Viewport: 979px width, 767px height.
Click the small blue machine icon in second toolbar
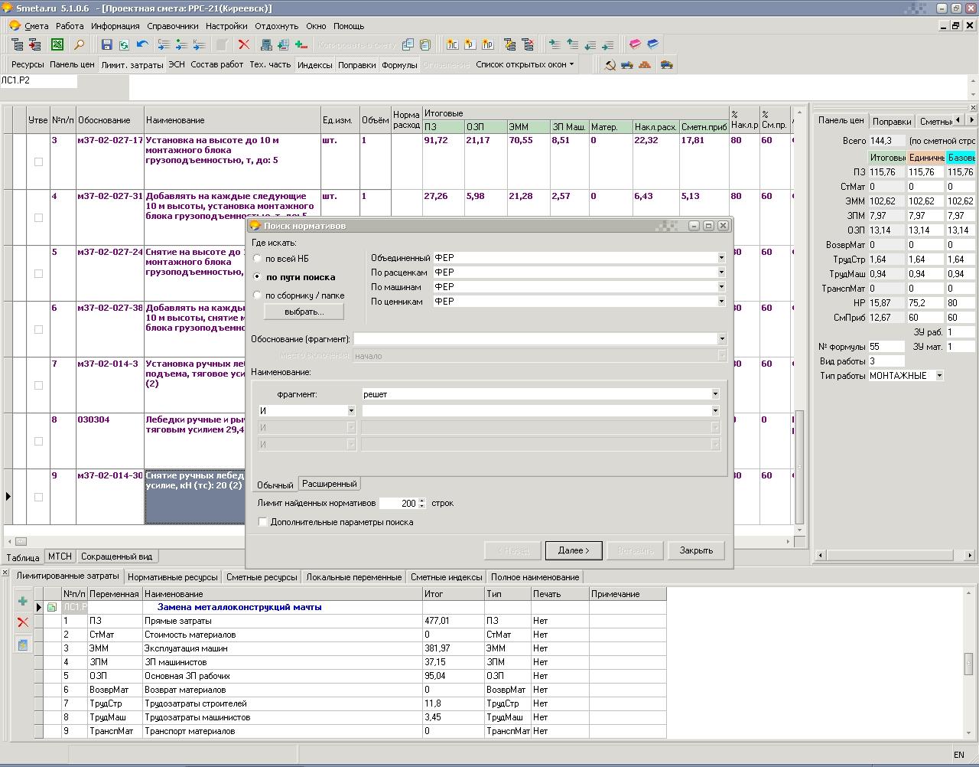627,65
